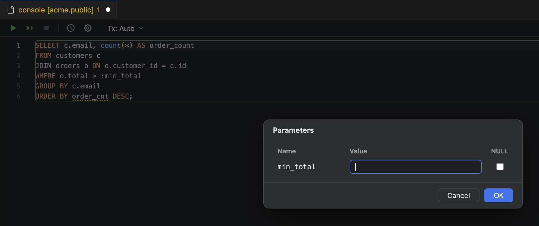Focus the min_total Value input field
The width and height of the screenshot is (539, 226).
point(415,167)
